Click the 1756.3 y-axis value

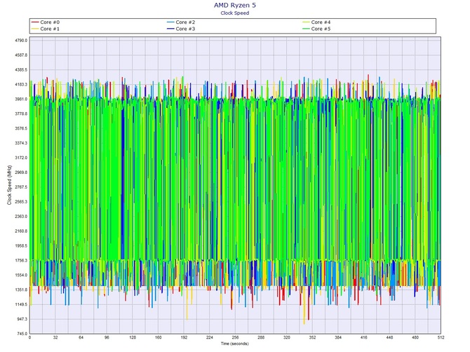pyautogui.click(x=21, y=261)
